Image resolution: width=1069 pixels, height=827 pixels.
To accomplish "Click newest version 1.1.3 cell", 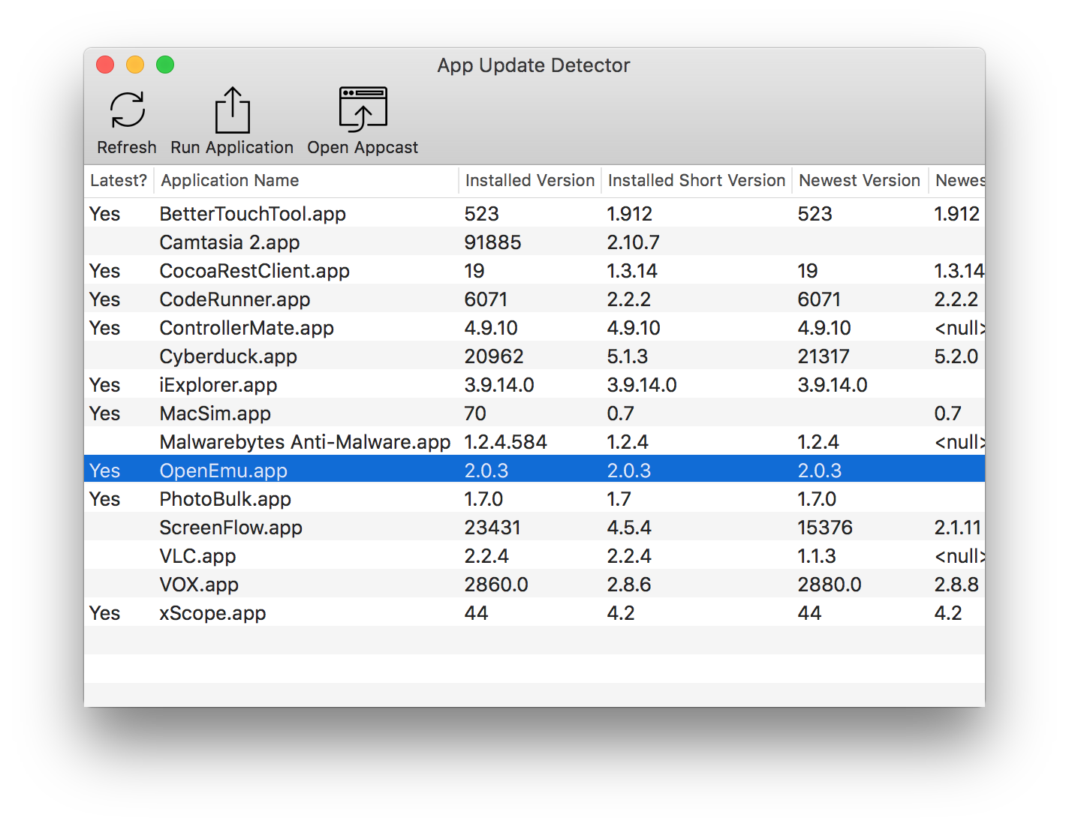I will (816, 556).
